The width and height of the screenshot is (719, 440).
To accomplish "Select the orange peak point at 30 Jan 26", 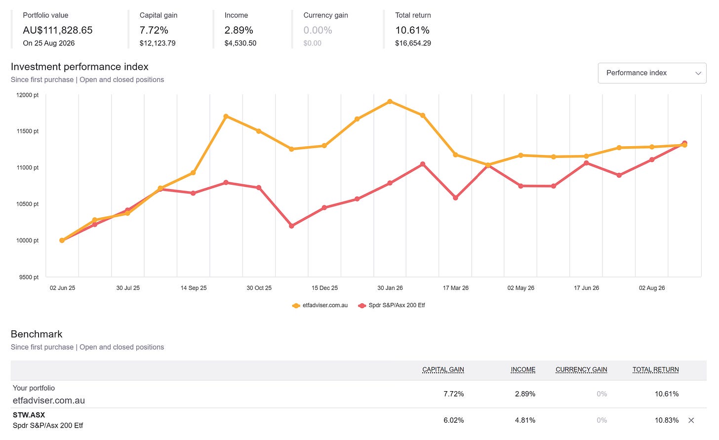I will click(x=390, y=102).
